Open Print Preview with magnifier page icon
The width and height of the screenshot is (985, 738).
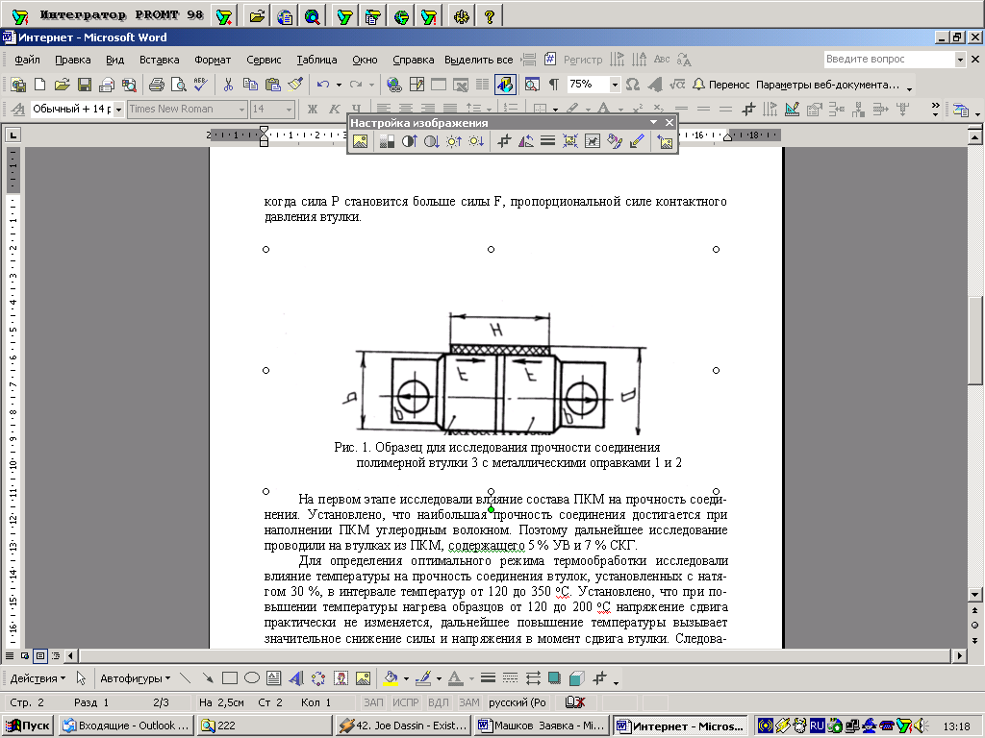pos(178,85)
